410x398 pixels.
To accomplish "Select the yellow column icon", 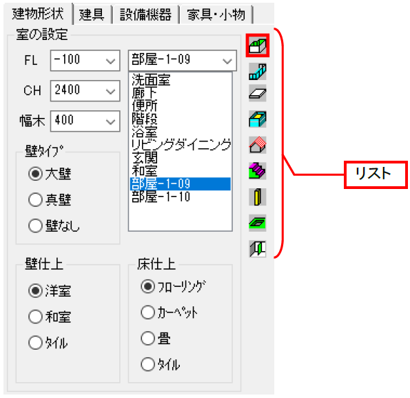I will [x=258, y=197].
